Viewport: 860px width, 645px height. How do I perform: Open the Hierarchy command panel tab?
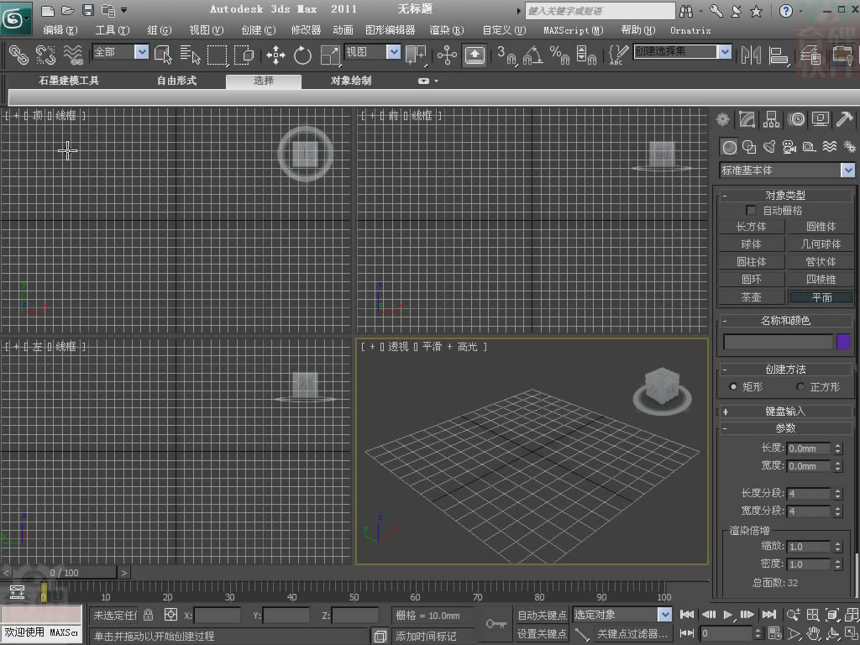772,119
